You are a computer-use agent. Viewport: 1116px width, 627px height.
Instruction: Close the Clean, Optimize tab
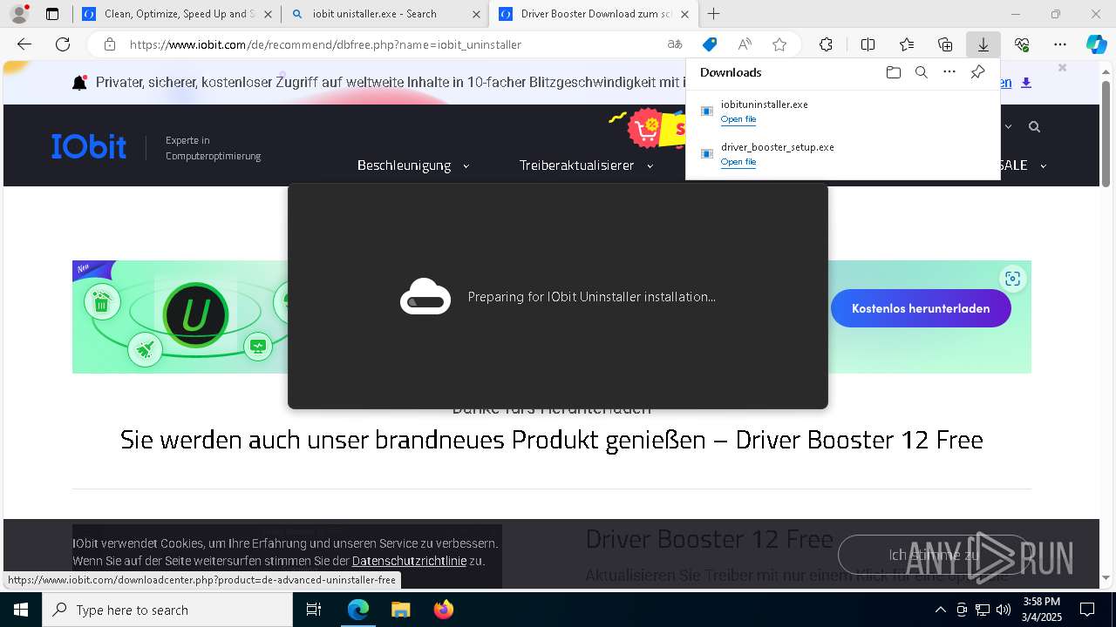(268, 14)
